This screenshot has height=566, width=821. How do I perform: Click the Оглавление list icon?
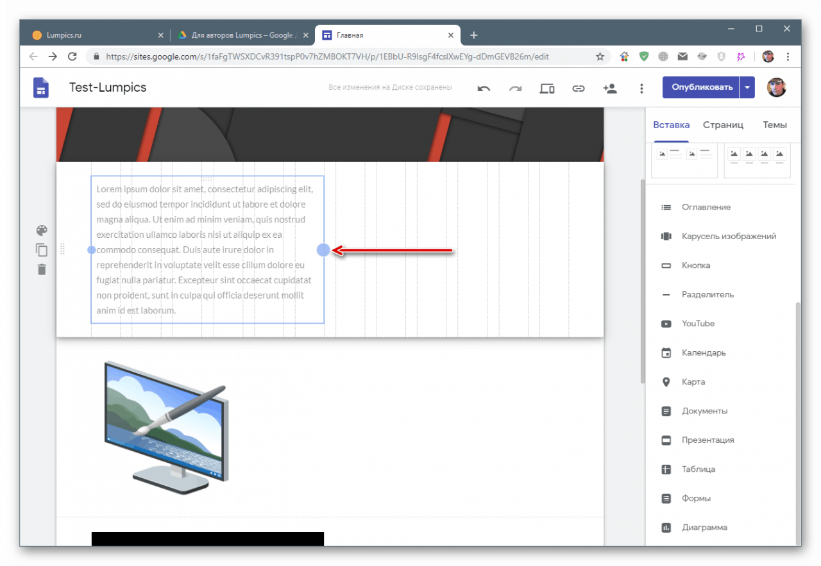pos(666,207)
